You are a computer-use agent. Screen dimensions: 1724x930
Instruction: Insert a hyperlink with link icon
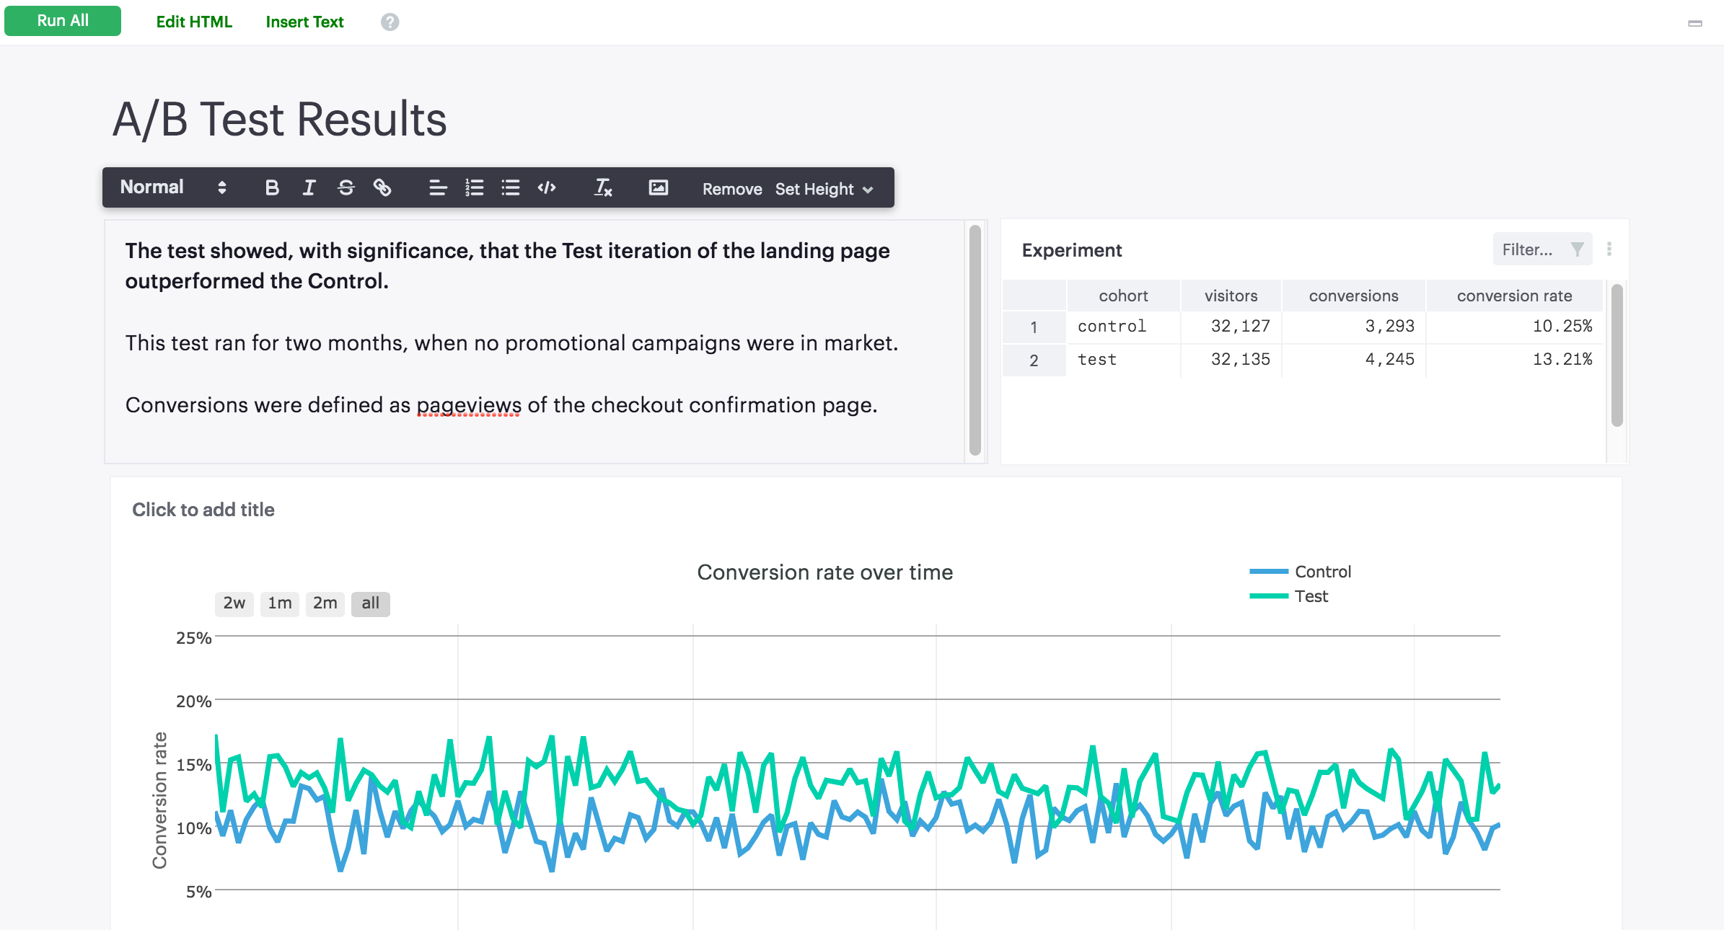point(382,188)
